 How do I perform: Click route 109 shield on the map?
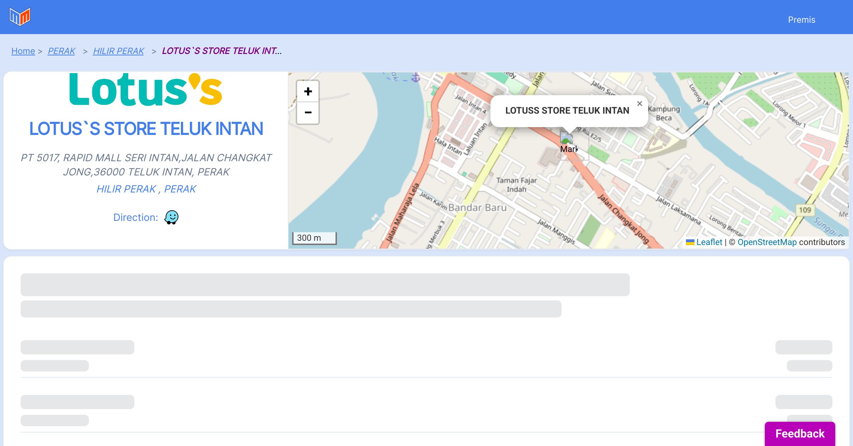(805, 210)
